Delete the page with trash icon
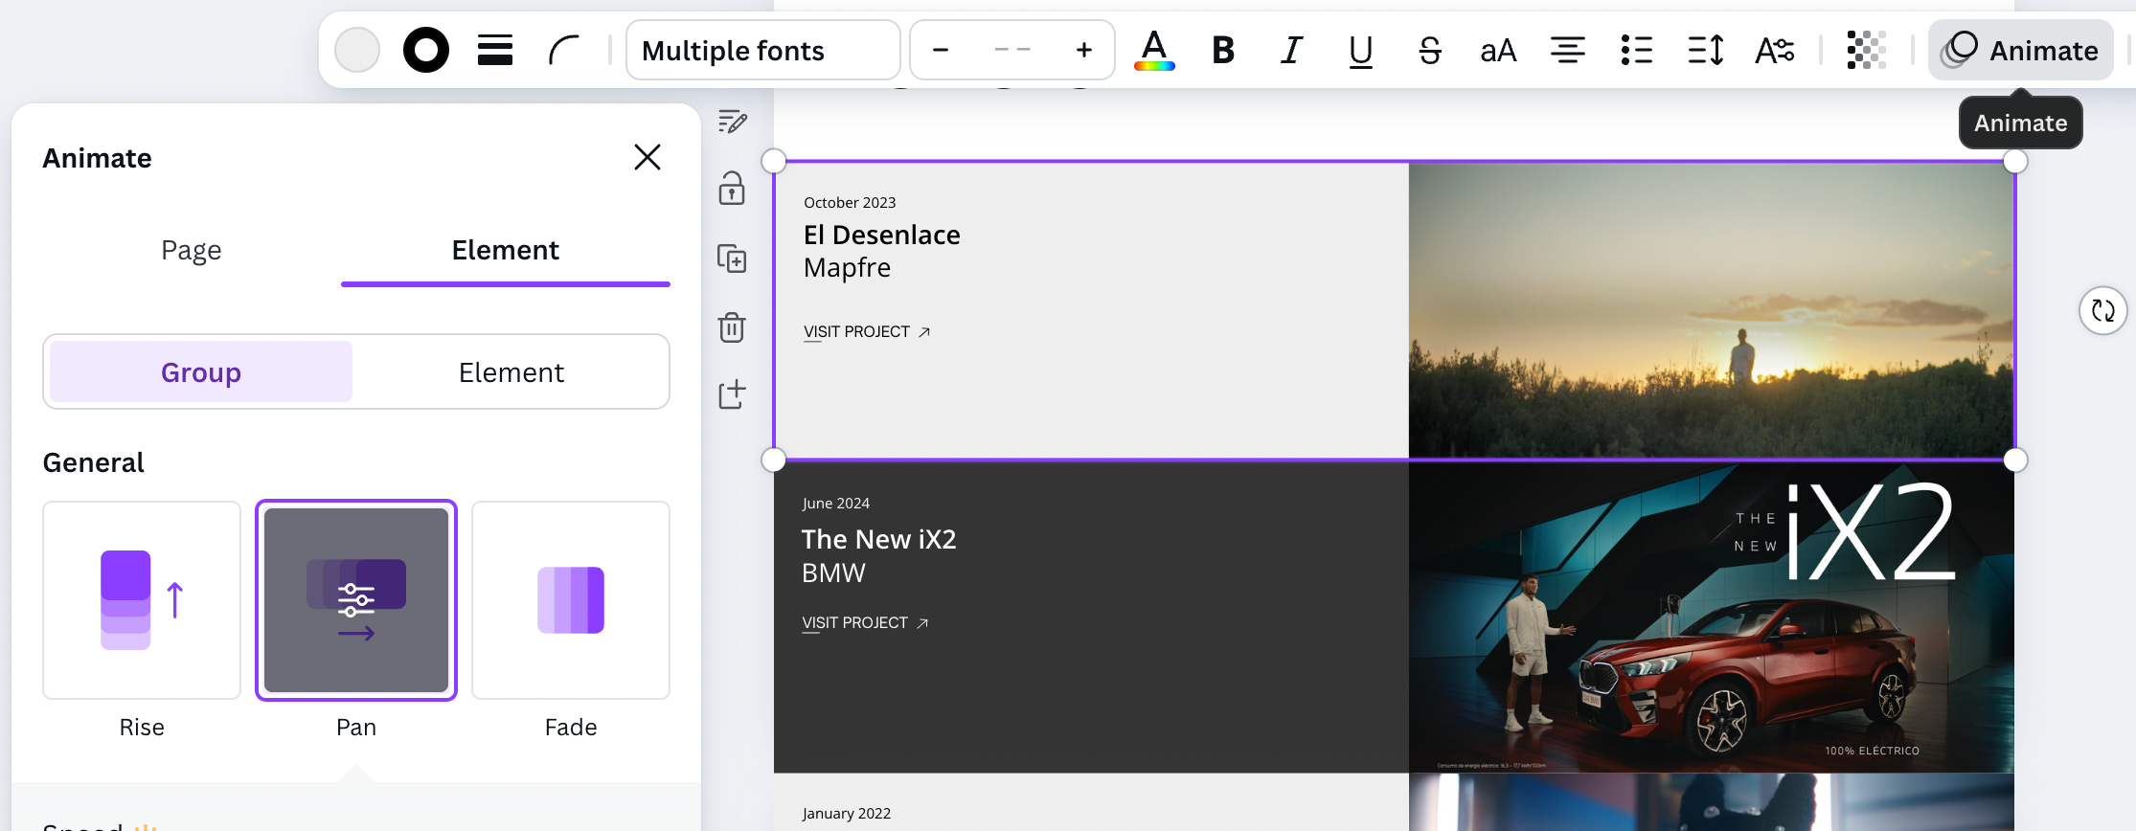Viewport: 2136px width, 831px height. coord(733,327)
